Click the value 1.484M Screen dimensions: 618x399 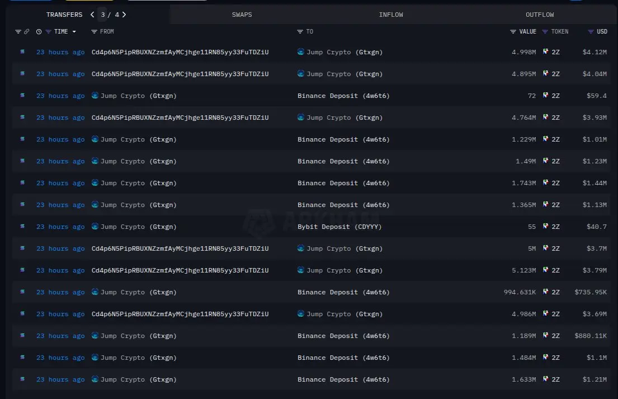pos(524,358)
